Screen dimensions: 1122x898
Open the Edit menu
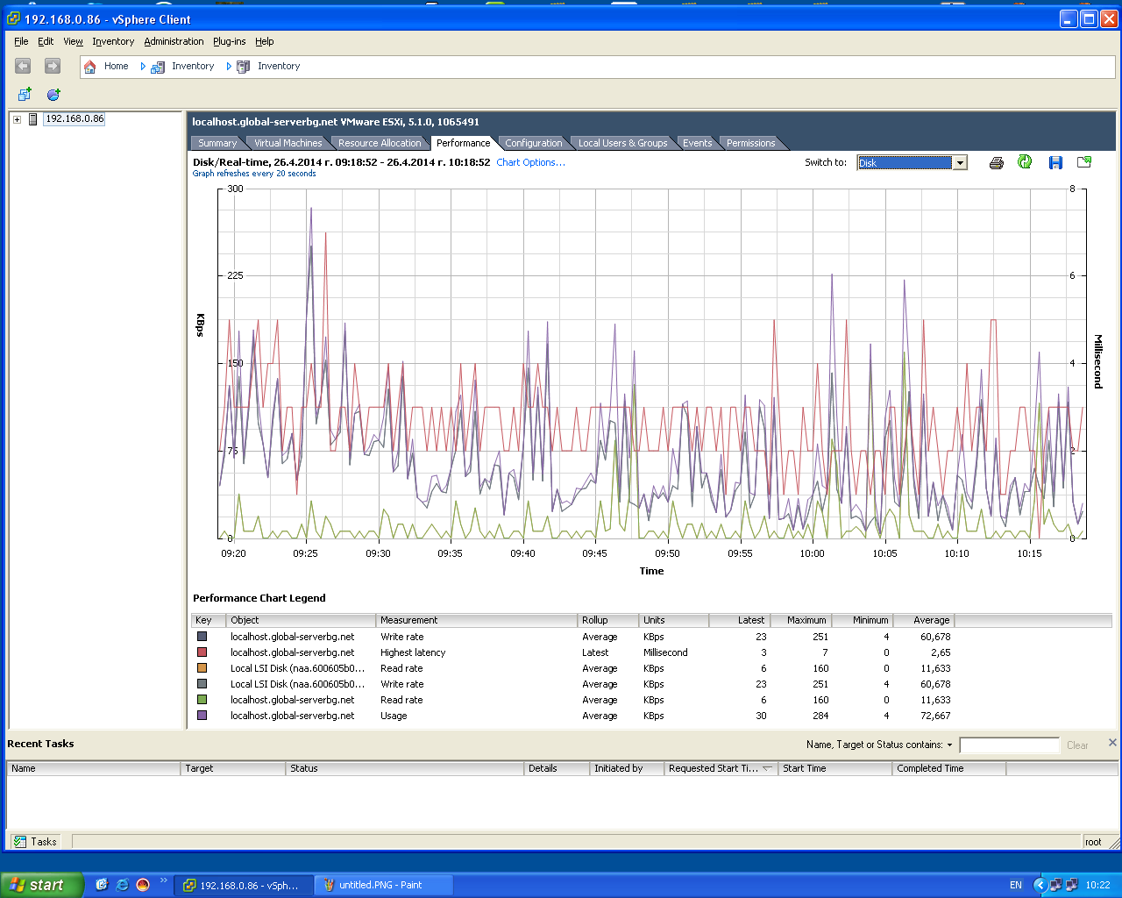(46, 41)
